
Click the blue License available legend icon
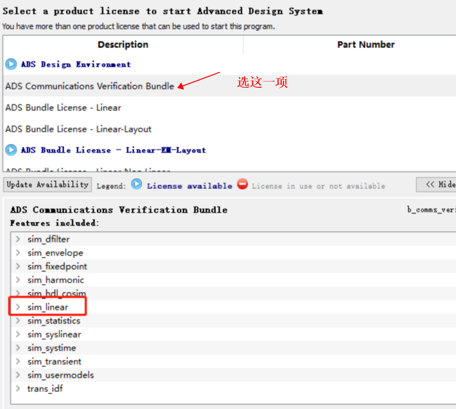click(x=137, y=184)
